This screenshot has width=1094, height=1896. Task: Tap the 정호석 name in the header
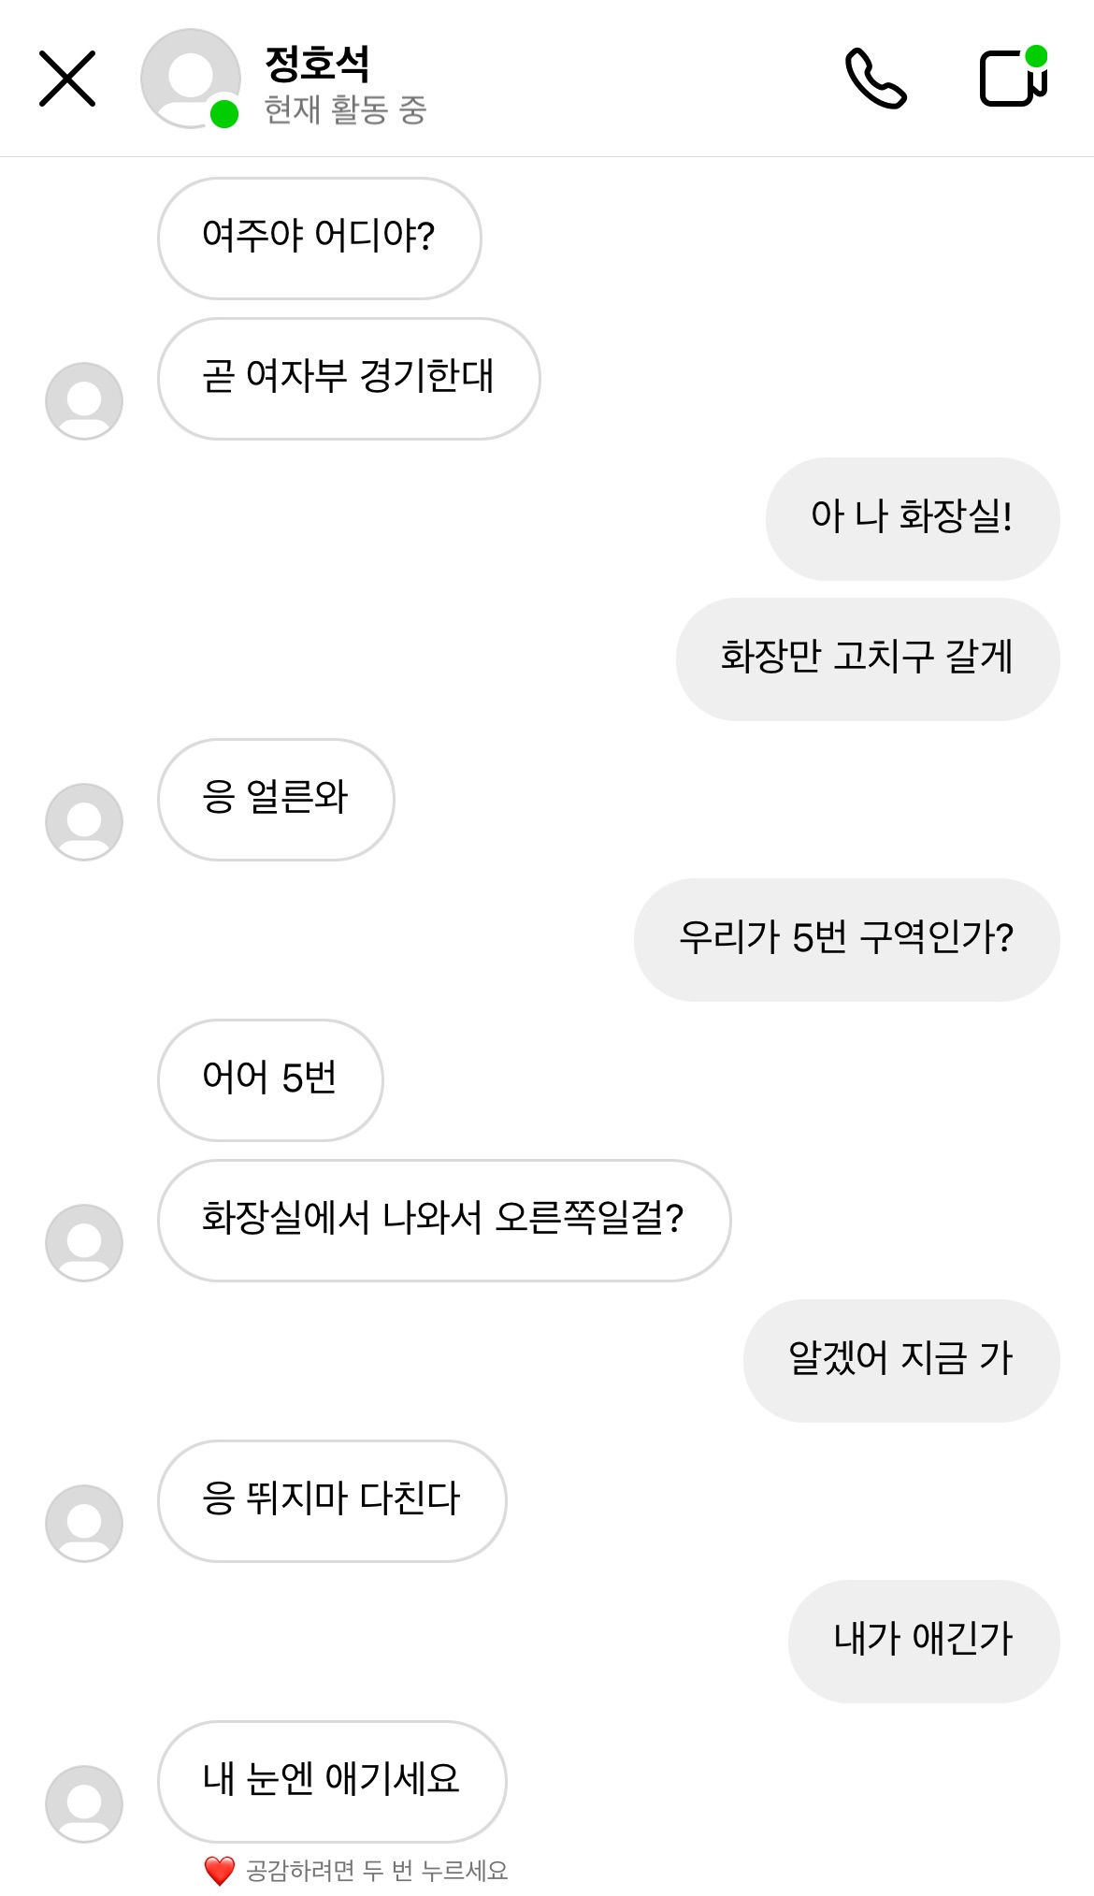(317, 64)
